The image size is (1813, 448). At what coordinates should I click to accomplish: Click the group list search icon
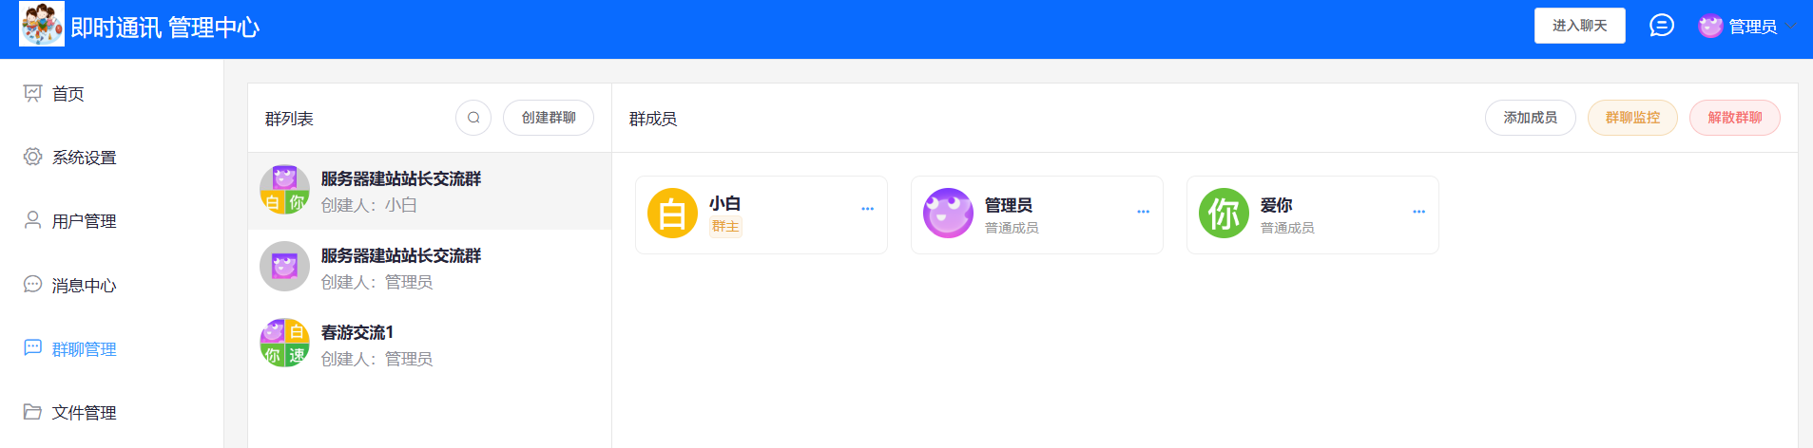point(473,118)
